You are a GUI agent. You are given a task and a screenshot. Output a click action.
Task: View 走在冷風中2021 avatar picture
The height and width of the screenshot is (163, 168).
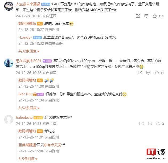click(x=9, y=63)
